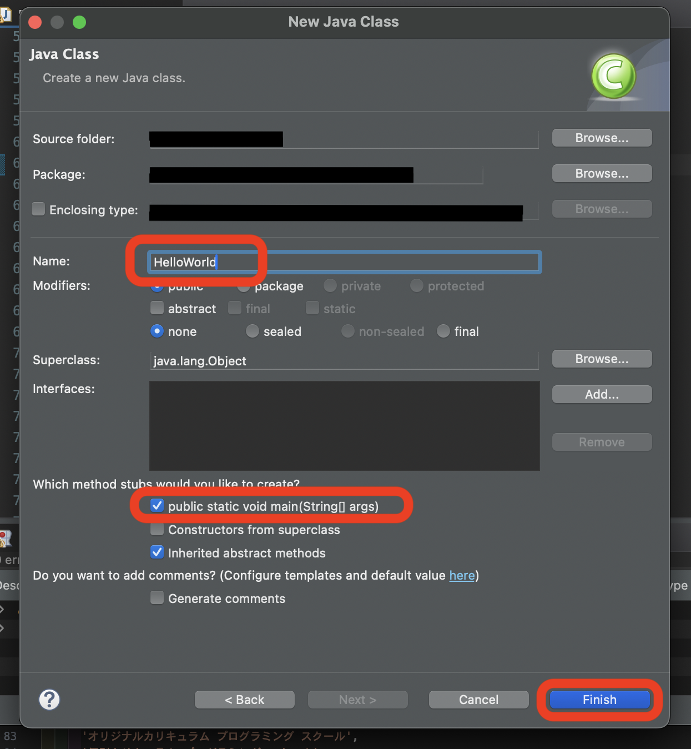Click the Cancel button
This screenshot has width=691, height=749.
478,700
